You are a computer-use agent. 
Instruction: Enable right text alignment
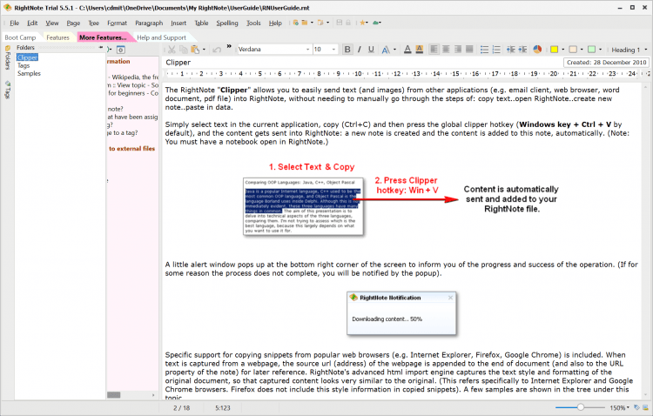[457, 50]
